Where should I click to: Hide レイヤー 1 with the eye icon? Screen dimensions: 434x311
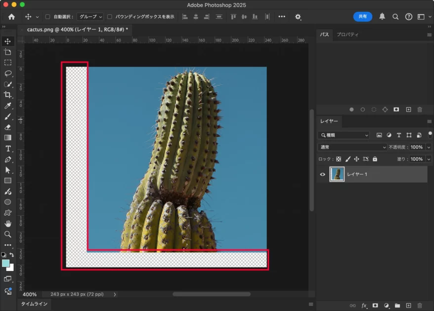323,174
